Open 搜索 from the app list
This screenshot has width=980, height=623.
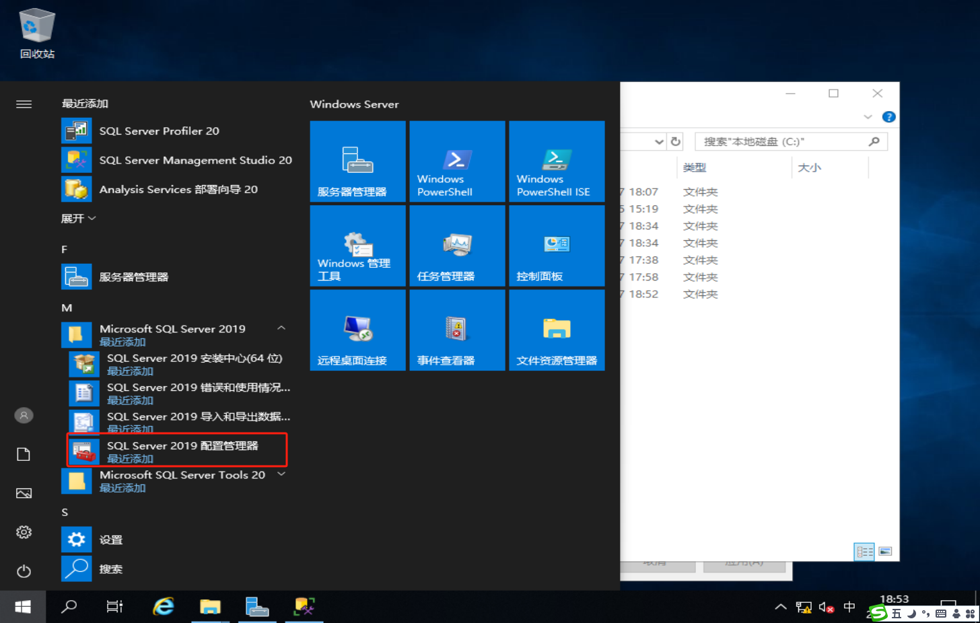178,569
